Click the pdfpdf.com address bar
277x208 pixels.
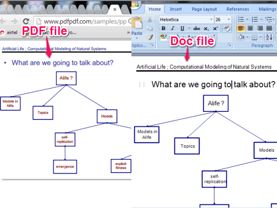tap(83, 21)
